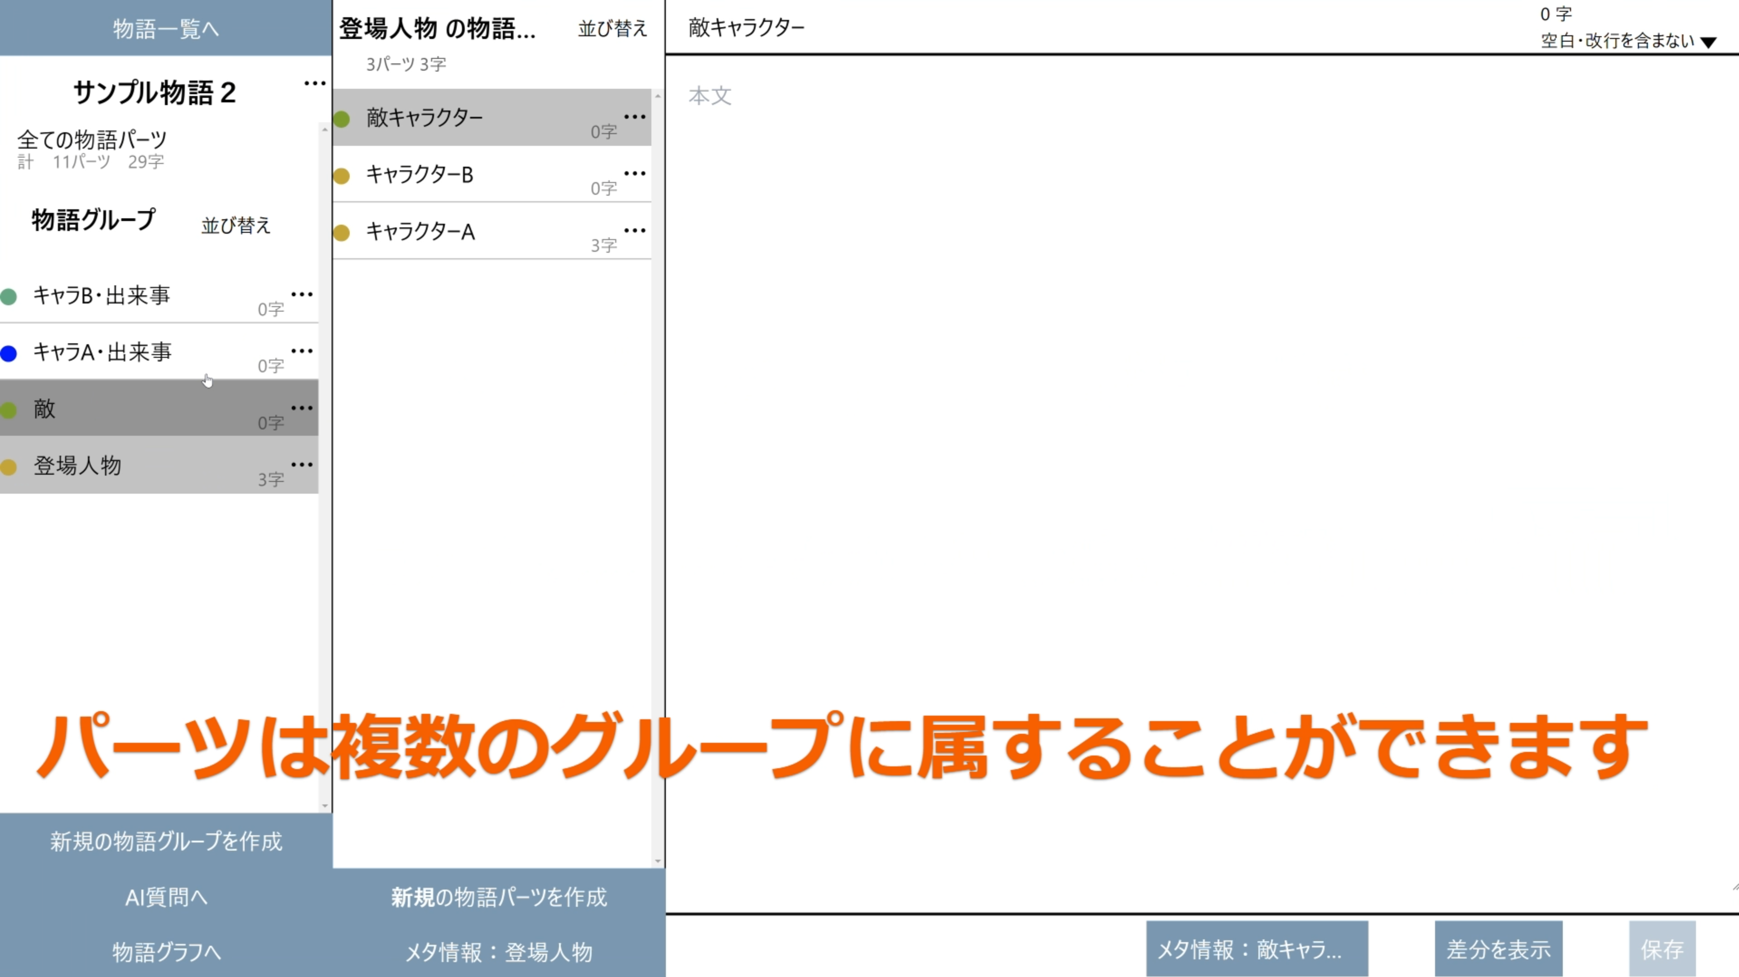Viewport: 1739px width, 977px height.
Task: Click yellow dot next to キャラクターA part
Action: pyautogui.click(x=342, y=233)
